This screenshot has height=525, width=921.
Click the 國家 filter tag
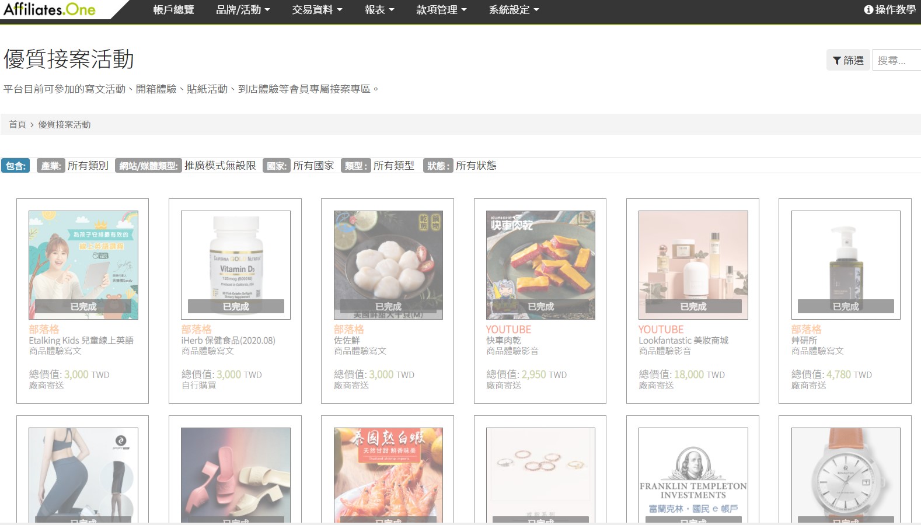[276, 166]
